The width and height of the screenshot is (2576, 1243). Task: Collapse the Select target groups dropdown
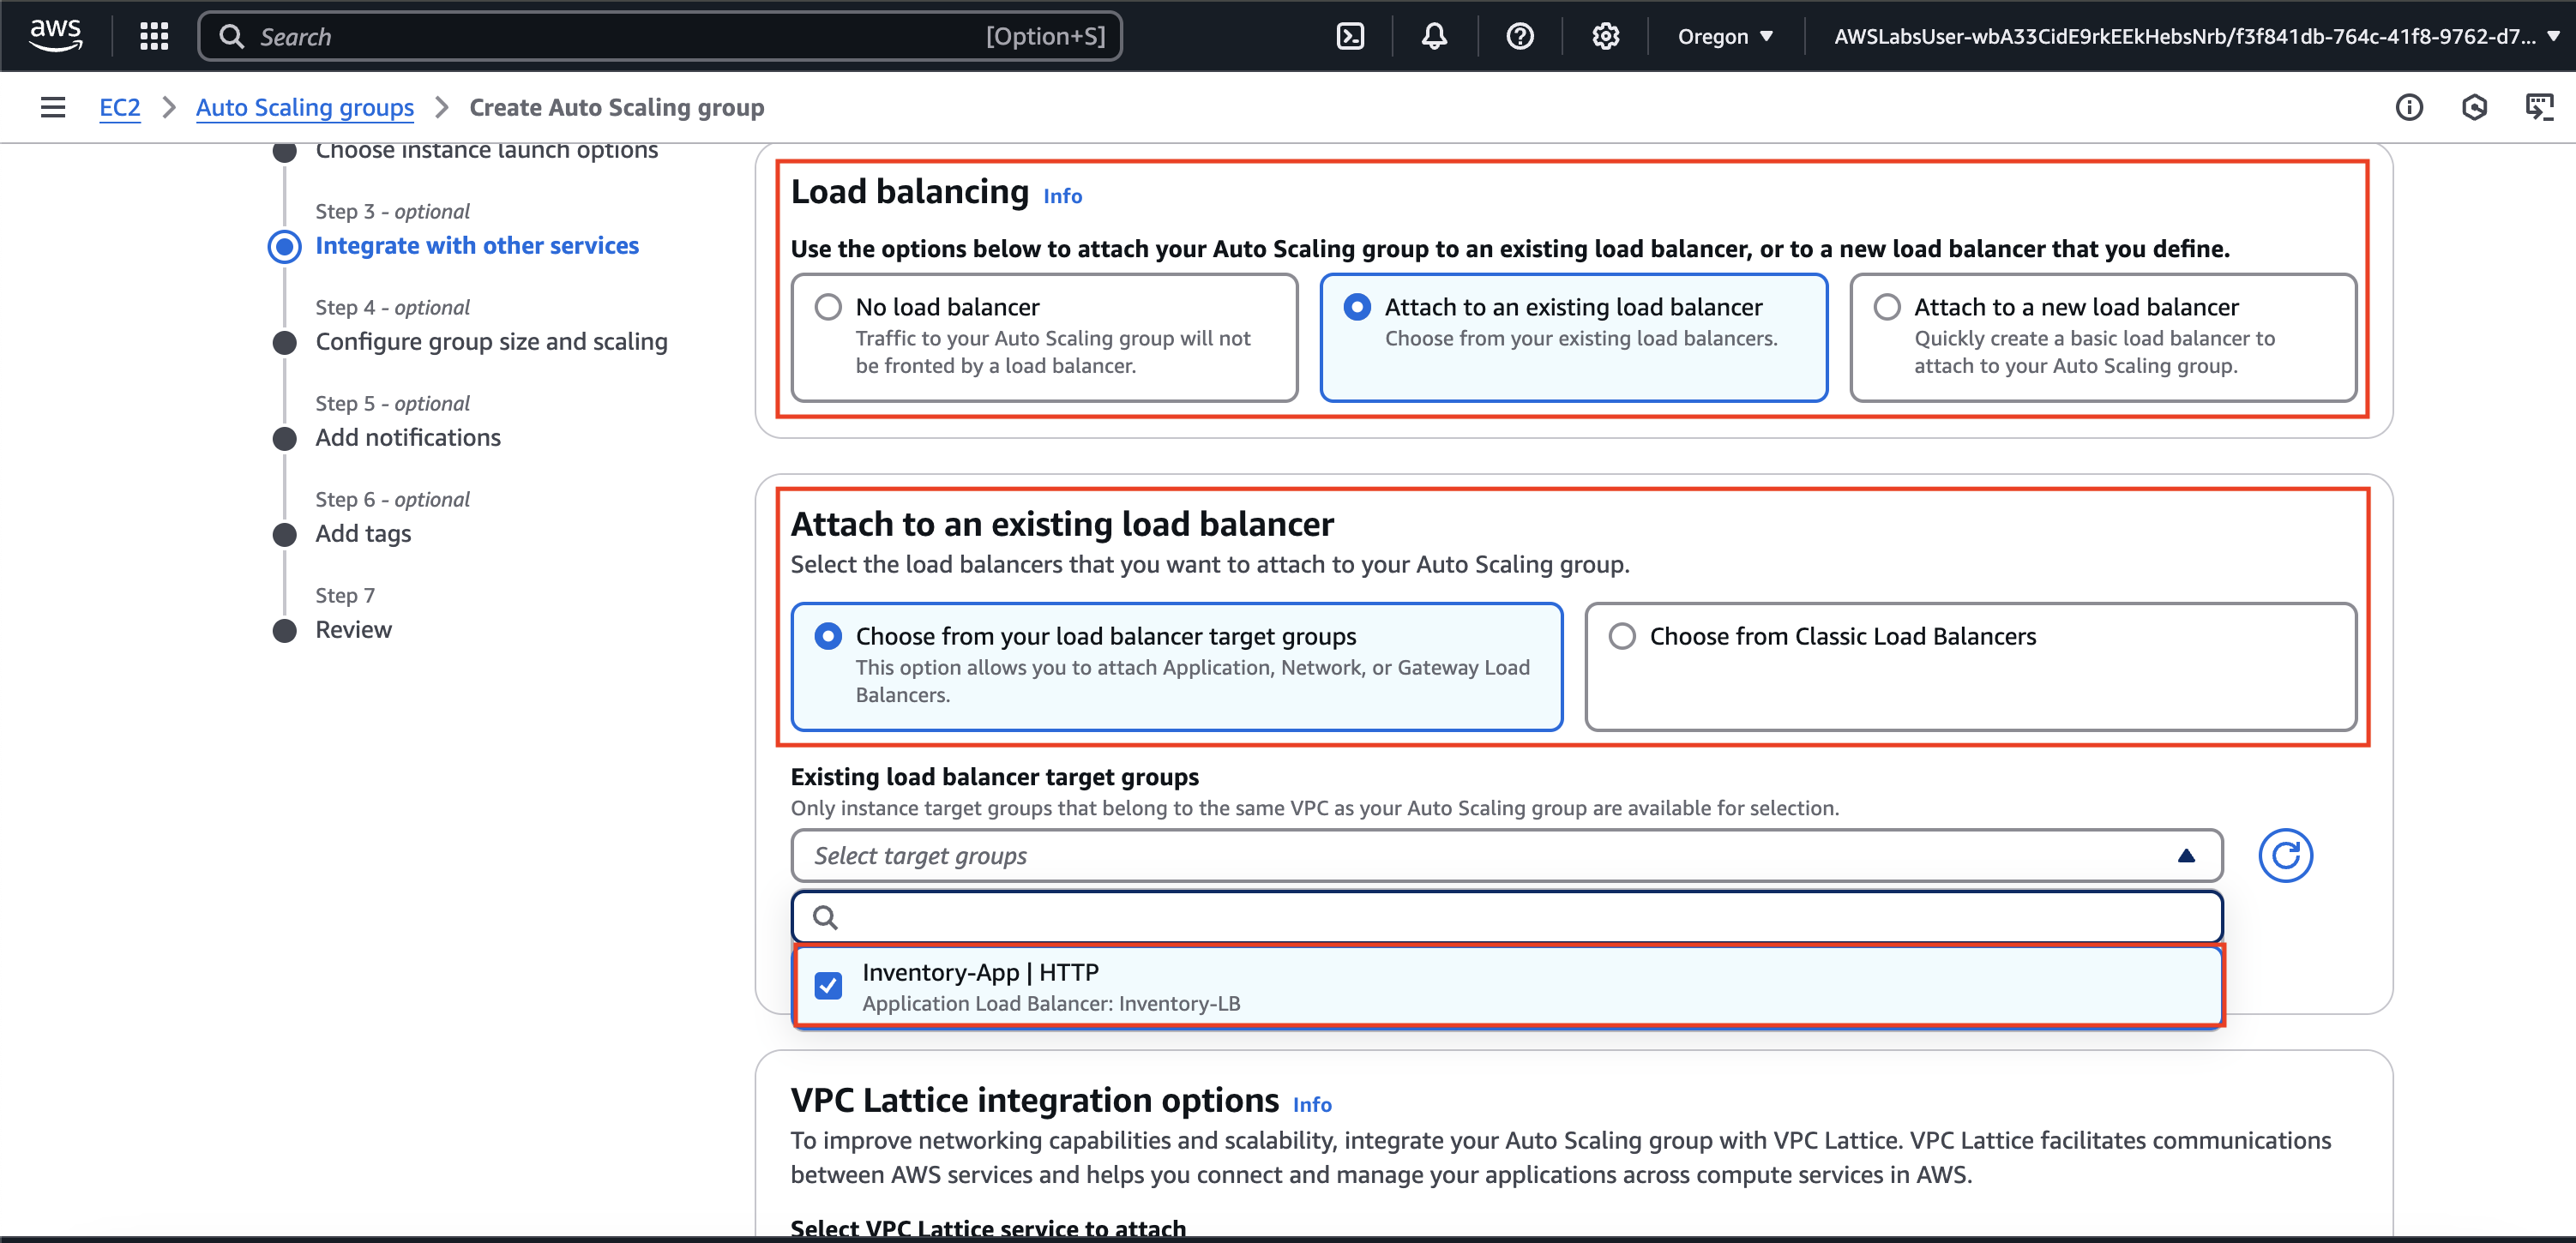(x=2186, y=856)
